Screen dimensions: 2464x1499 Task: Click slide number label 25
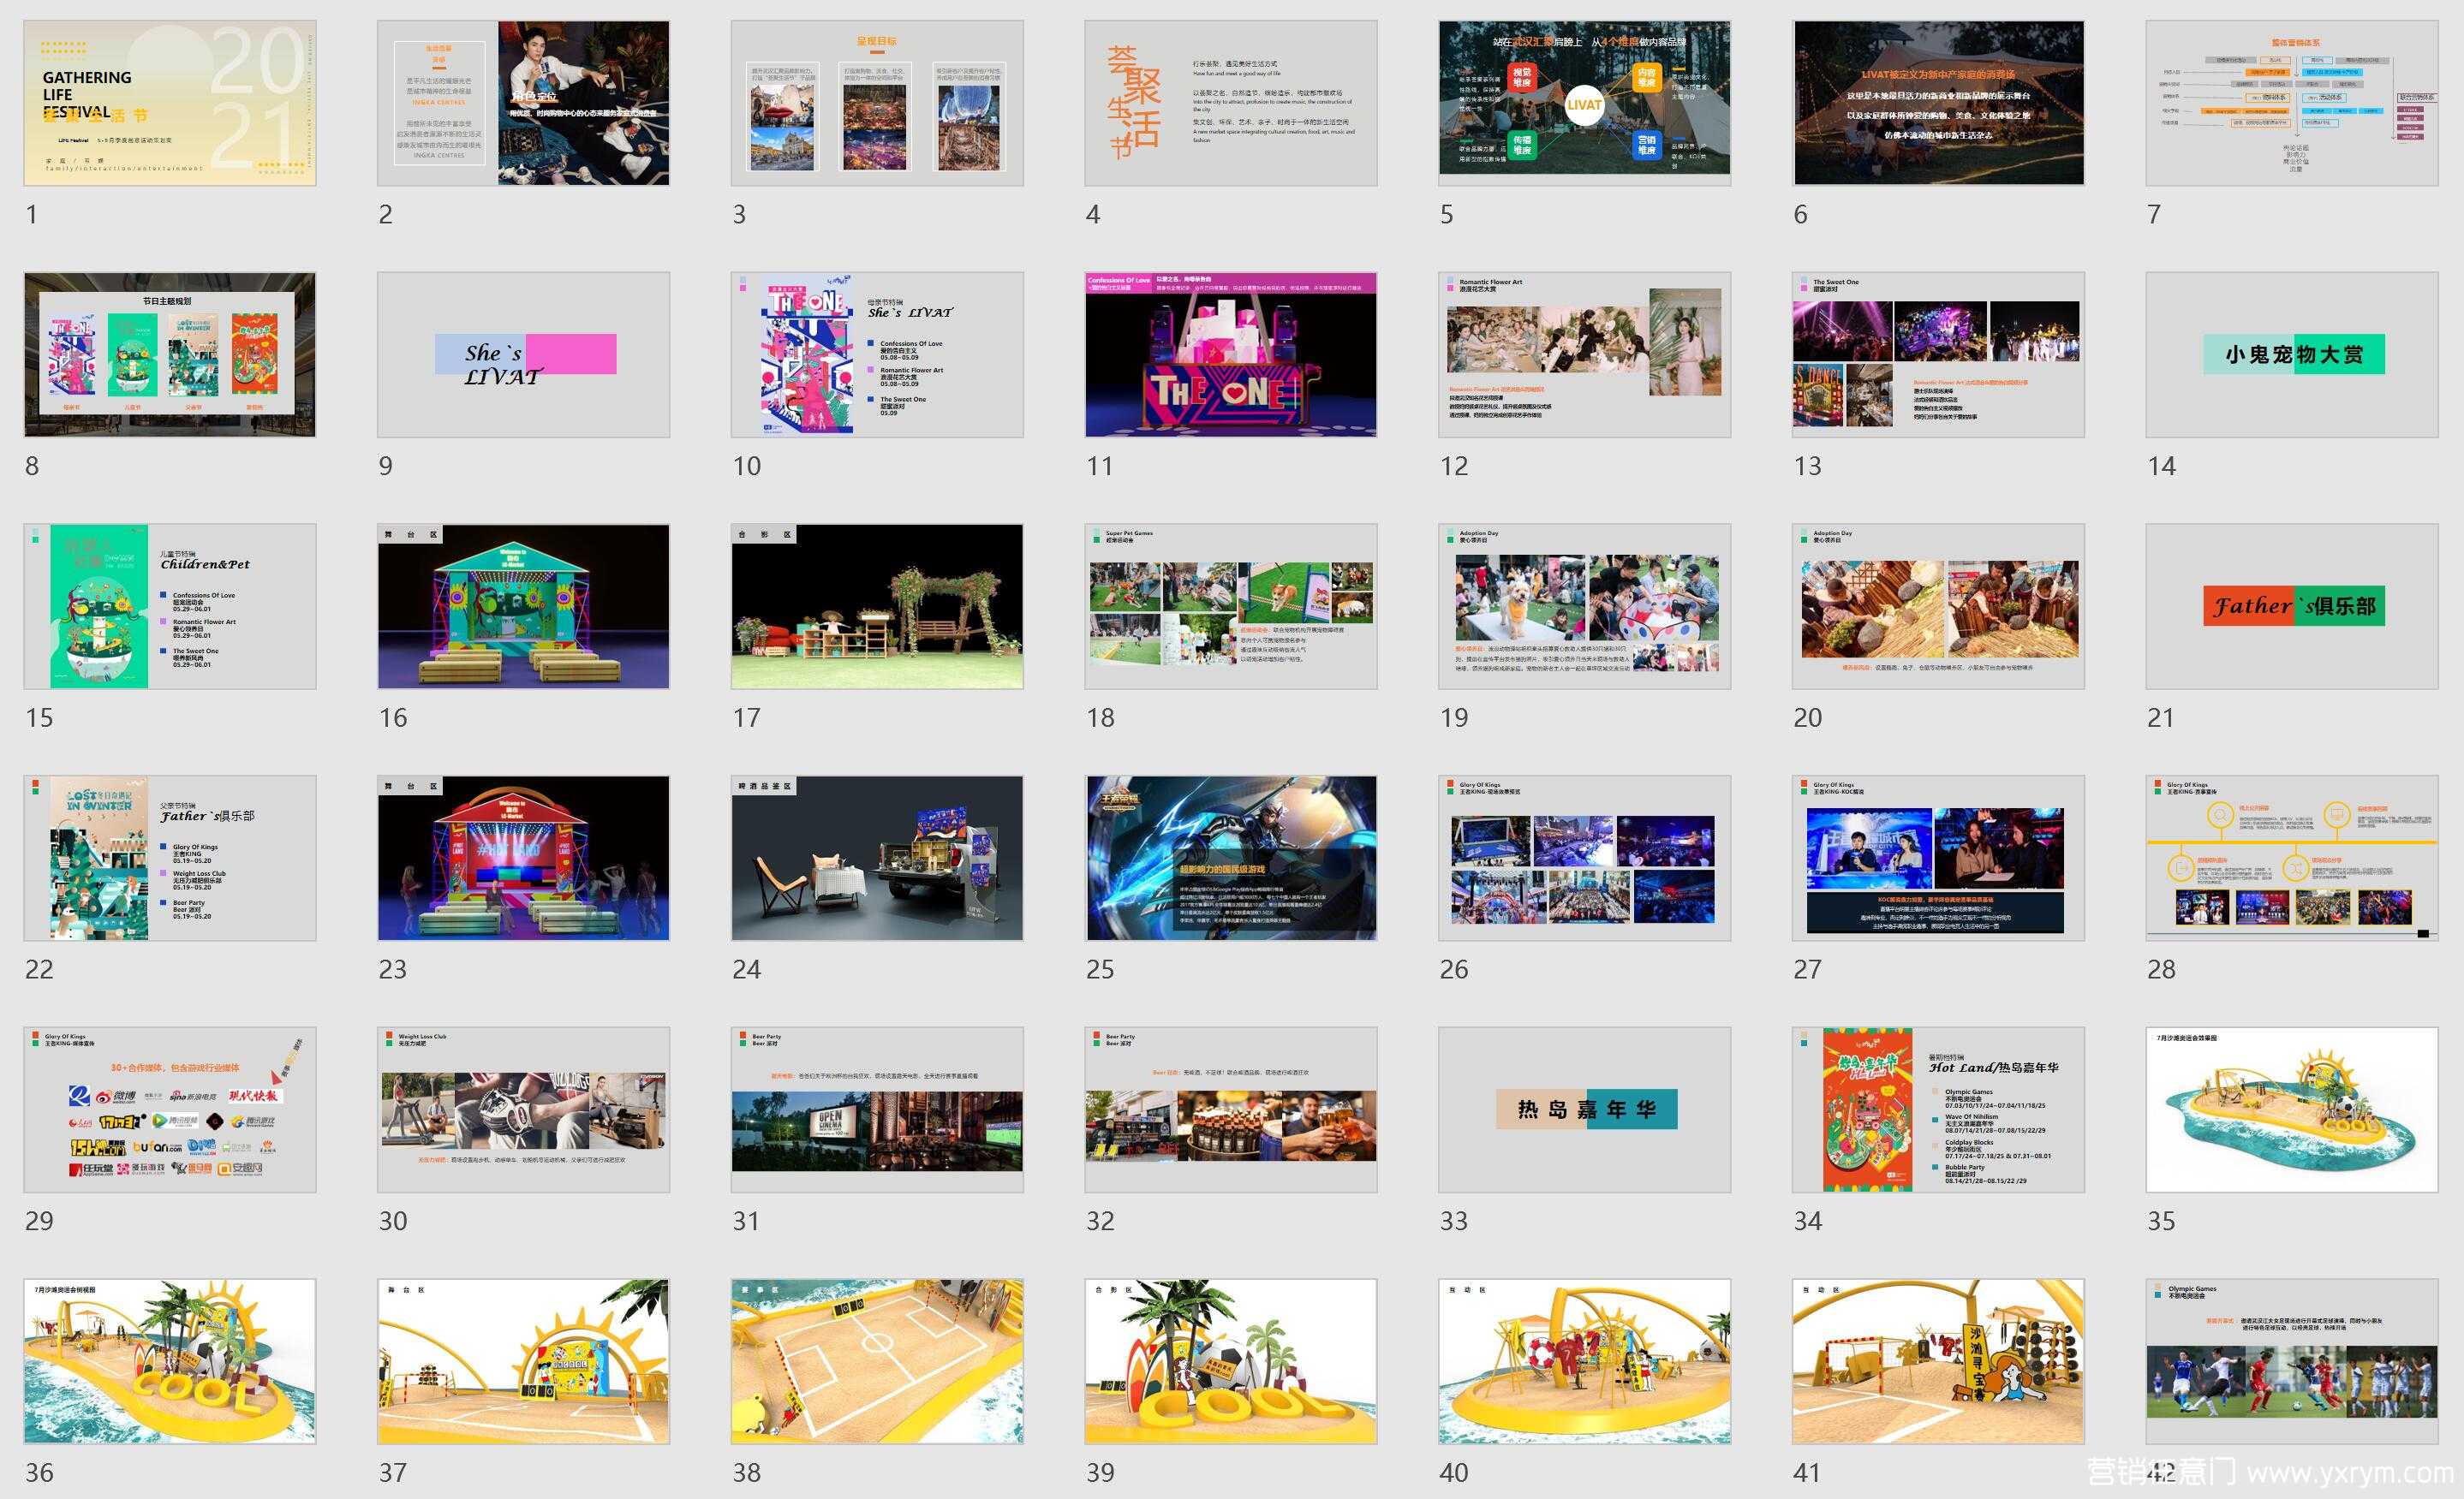pyautogui.click(x=1100, y=970)
